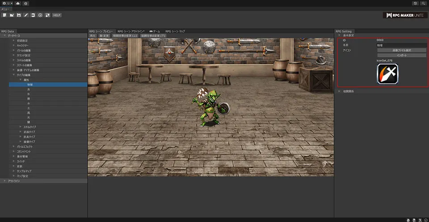Click the 画像ファイル選択 button
Viewport: 429px width, 222px height.
coord(401,50)
